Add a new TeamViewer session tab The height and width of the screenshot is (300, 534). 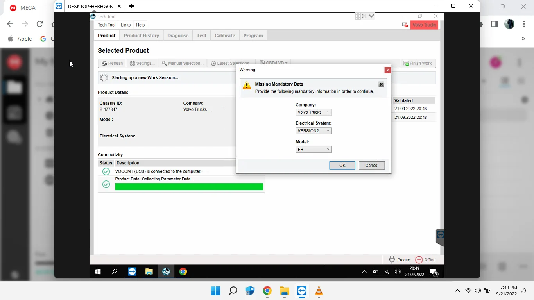point(131,6)
